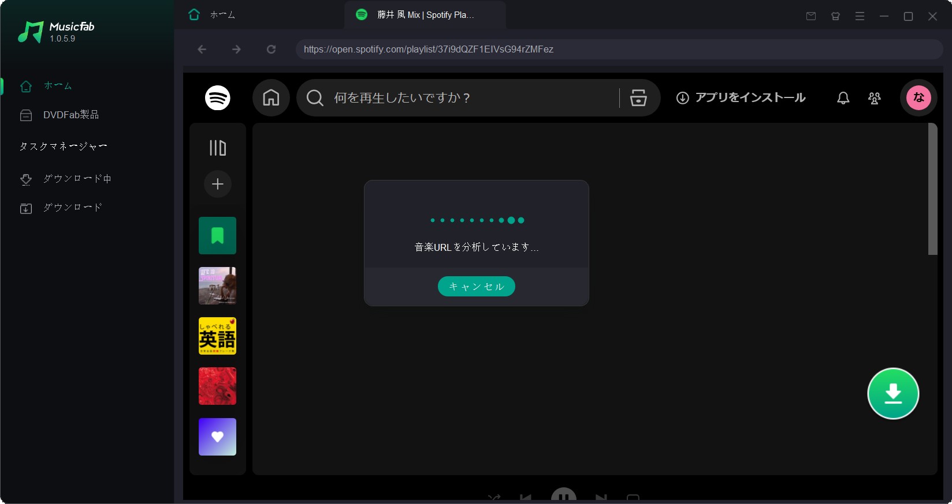Screen dimensions: 952x504
Task: Expand the Spotify library panel icon
Action: pyautogui.click(x=218, y=148)
